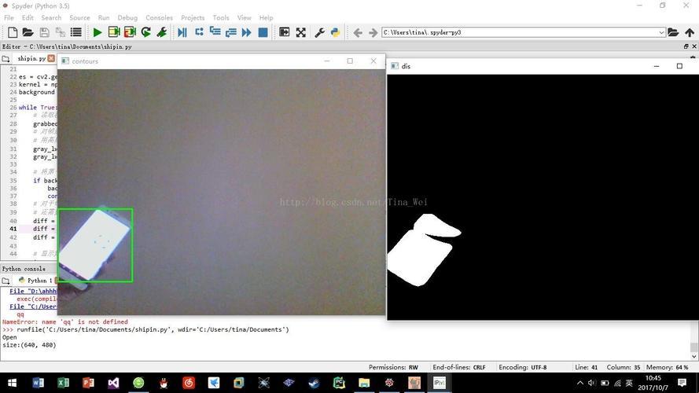Run the file with green play
The height and width of the screenshot is (393, 699).
tap(97, 32)
